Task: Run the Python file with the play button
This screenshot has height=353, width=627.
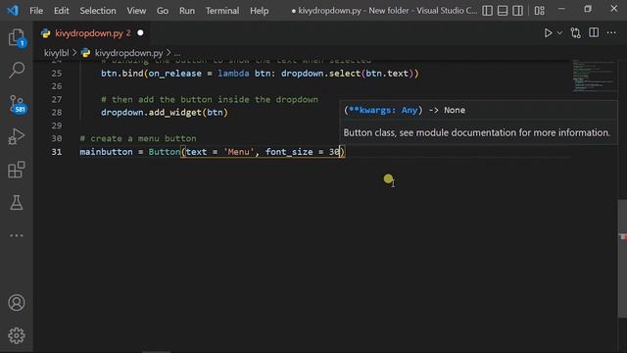Action: coord(548,32)
